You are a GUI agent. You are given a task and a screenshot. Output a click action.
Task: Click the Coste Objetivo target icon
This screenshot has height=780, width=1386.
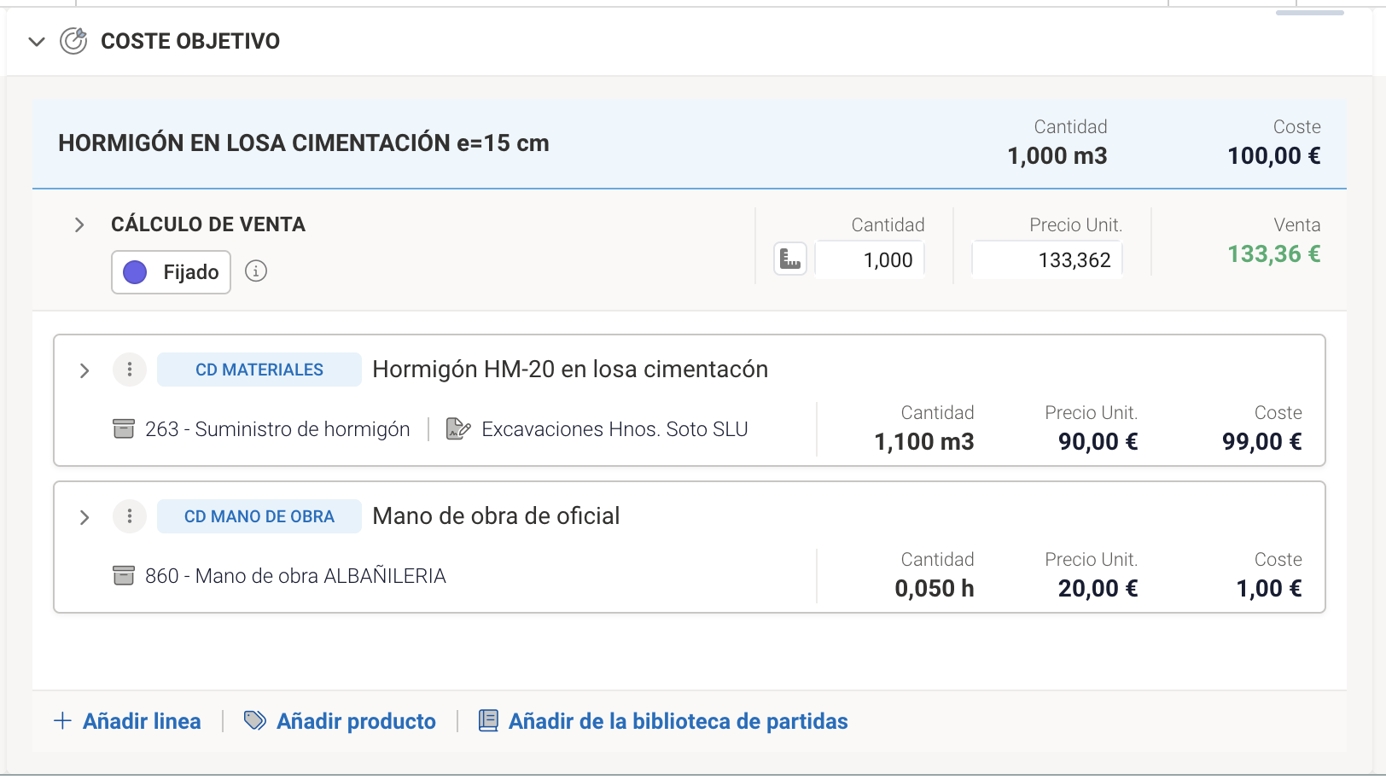click(73, 41)
